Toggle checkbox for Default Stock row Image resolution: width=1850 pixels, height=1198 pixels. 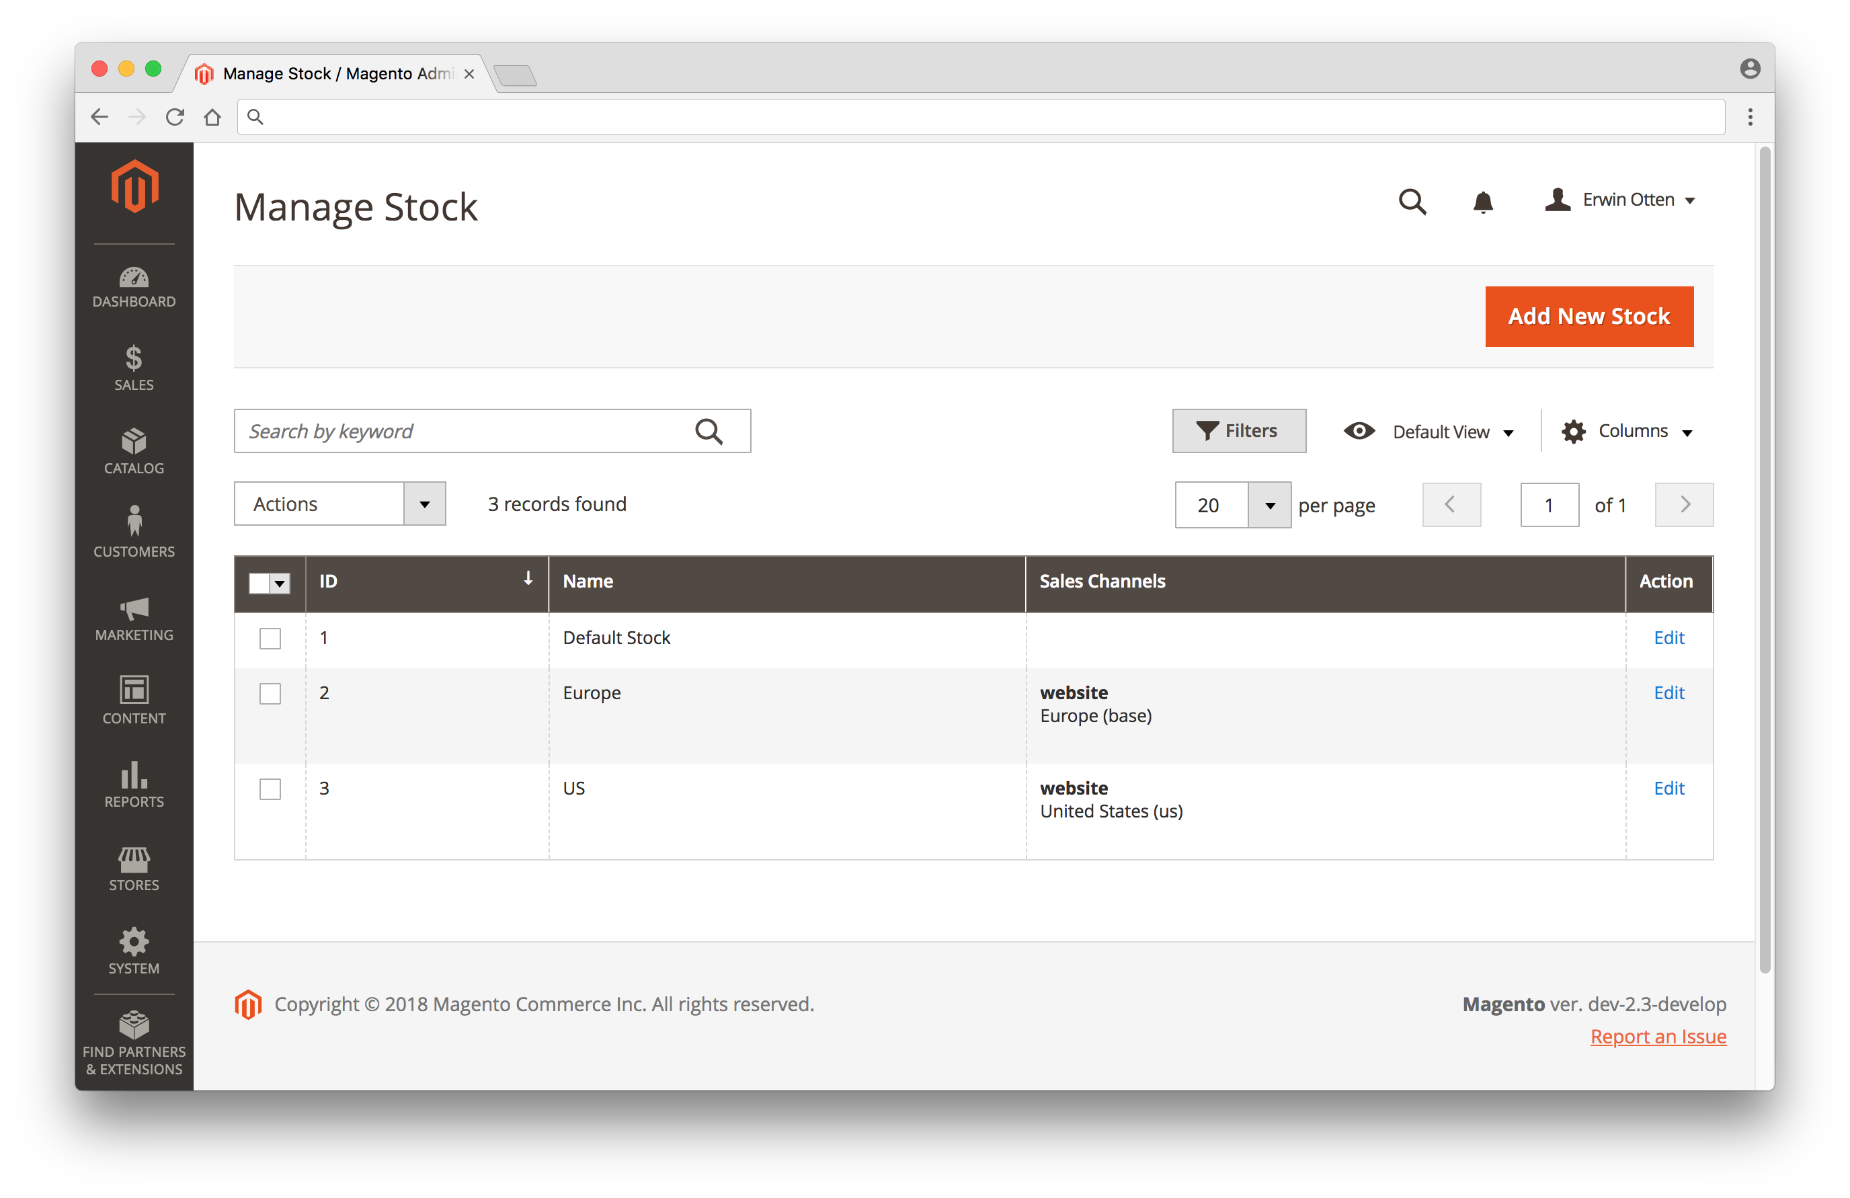point(270,635)
